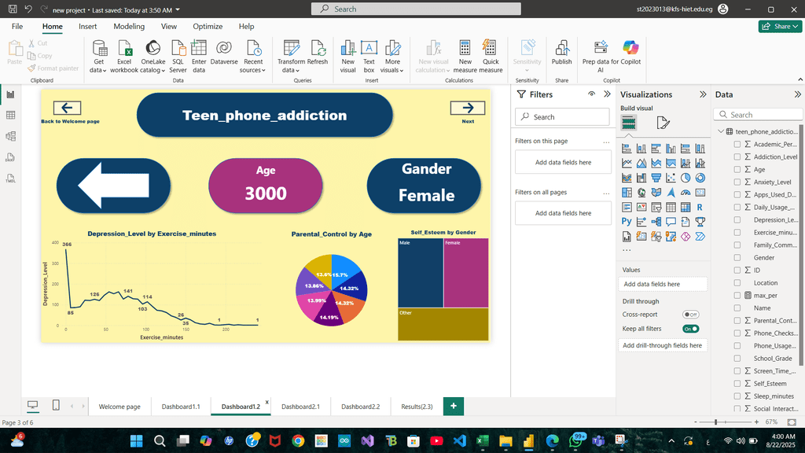Click the Next arrow button on report

(467, 109)
